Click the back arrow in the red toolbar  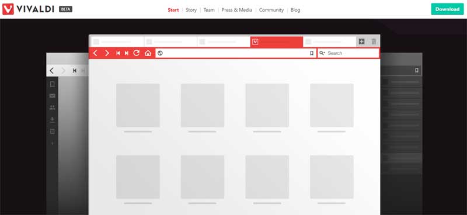[95, 53]
